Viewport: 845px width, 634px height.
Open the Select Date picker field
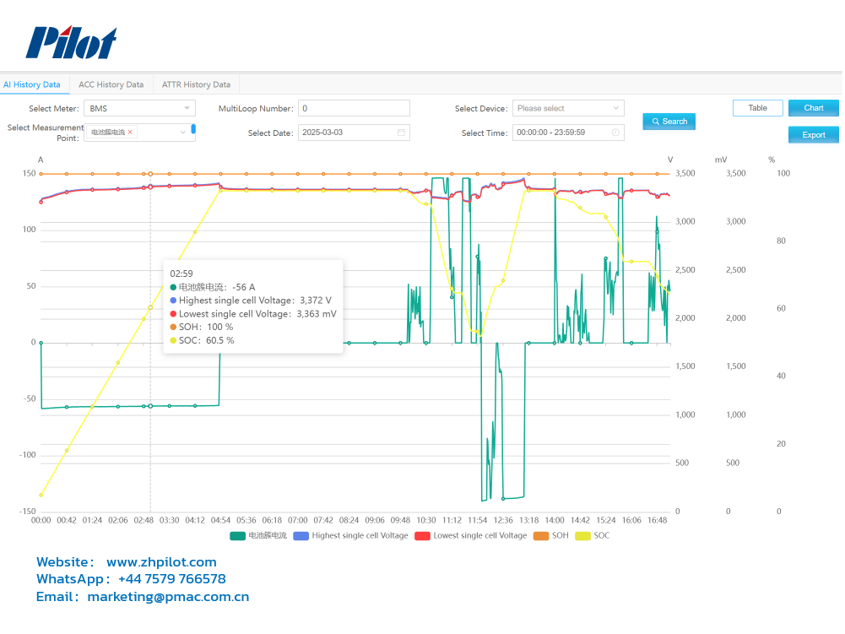(x=354, y=133)
